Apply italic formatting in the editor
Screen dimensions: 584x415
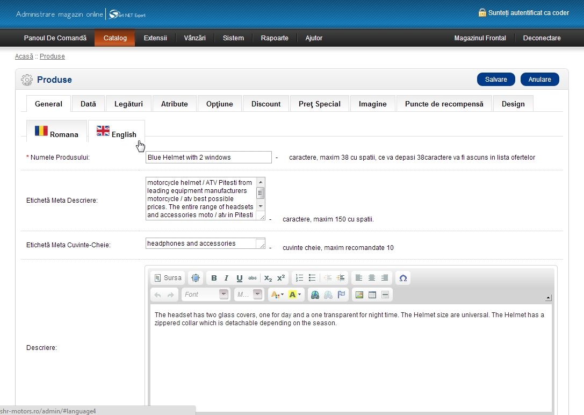(226, 278)
